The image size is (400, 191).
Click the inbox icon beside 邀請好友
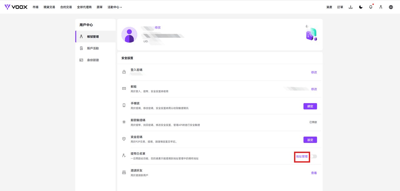[124, 172]
